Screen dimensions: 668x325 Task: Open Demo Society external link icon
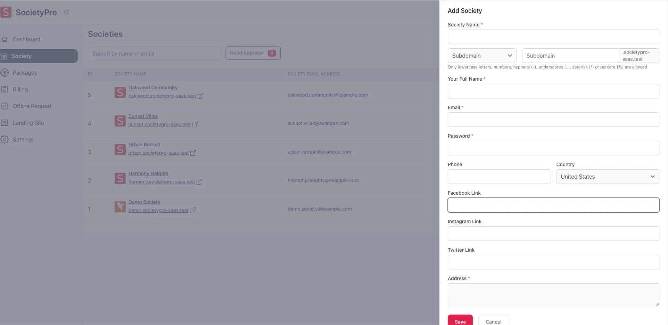tap(193, 210)
